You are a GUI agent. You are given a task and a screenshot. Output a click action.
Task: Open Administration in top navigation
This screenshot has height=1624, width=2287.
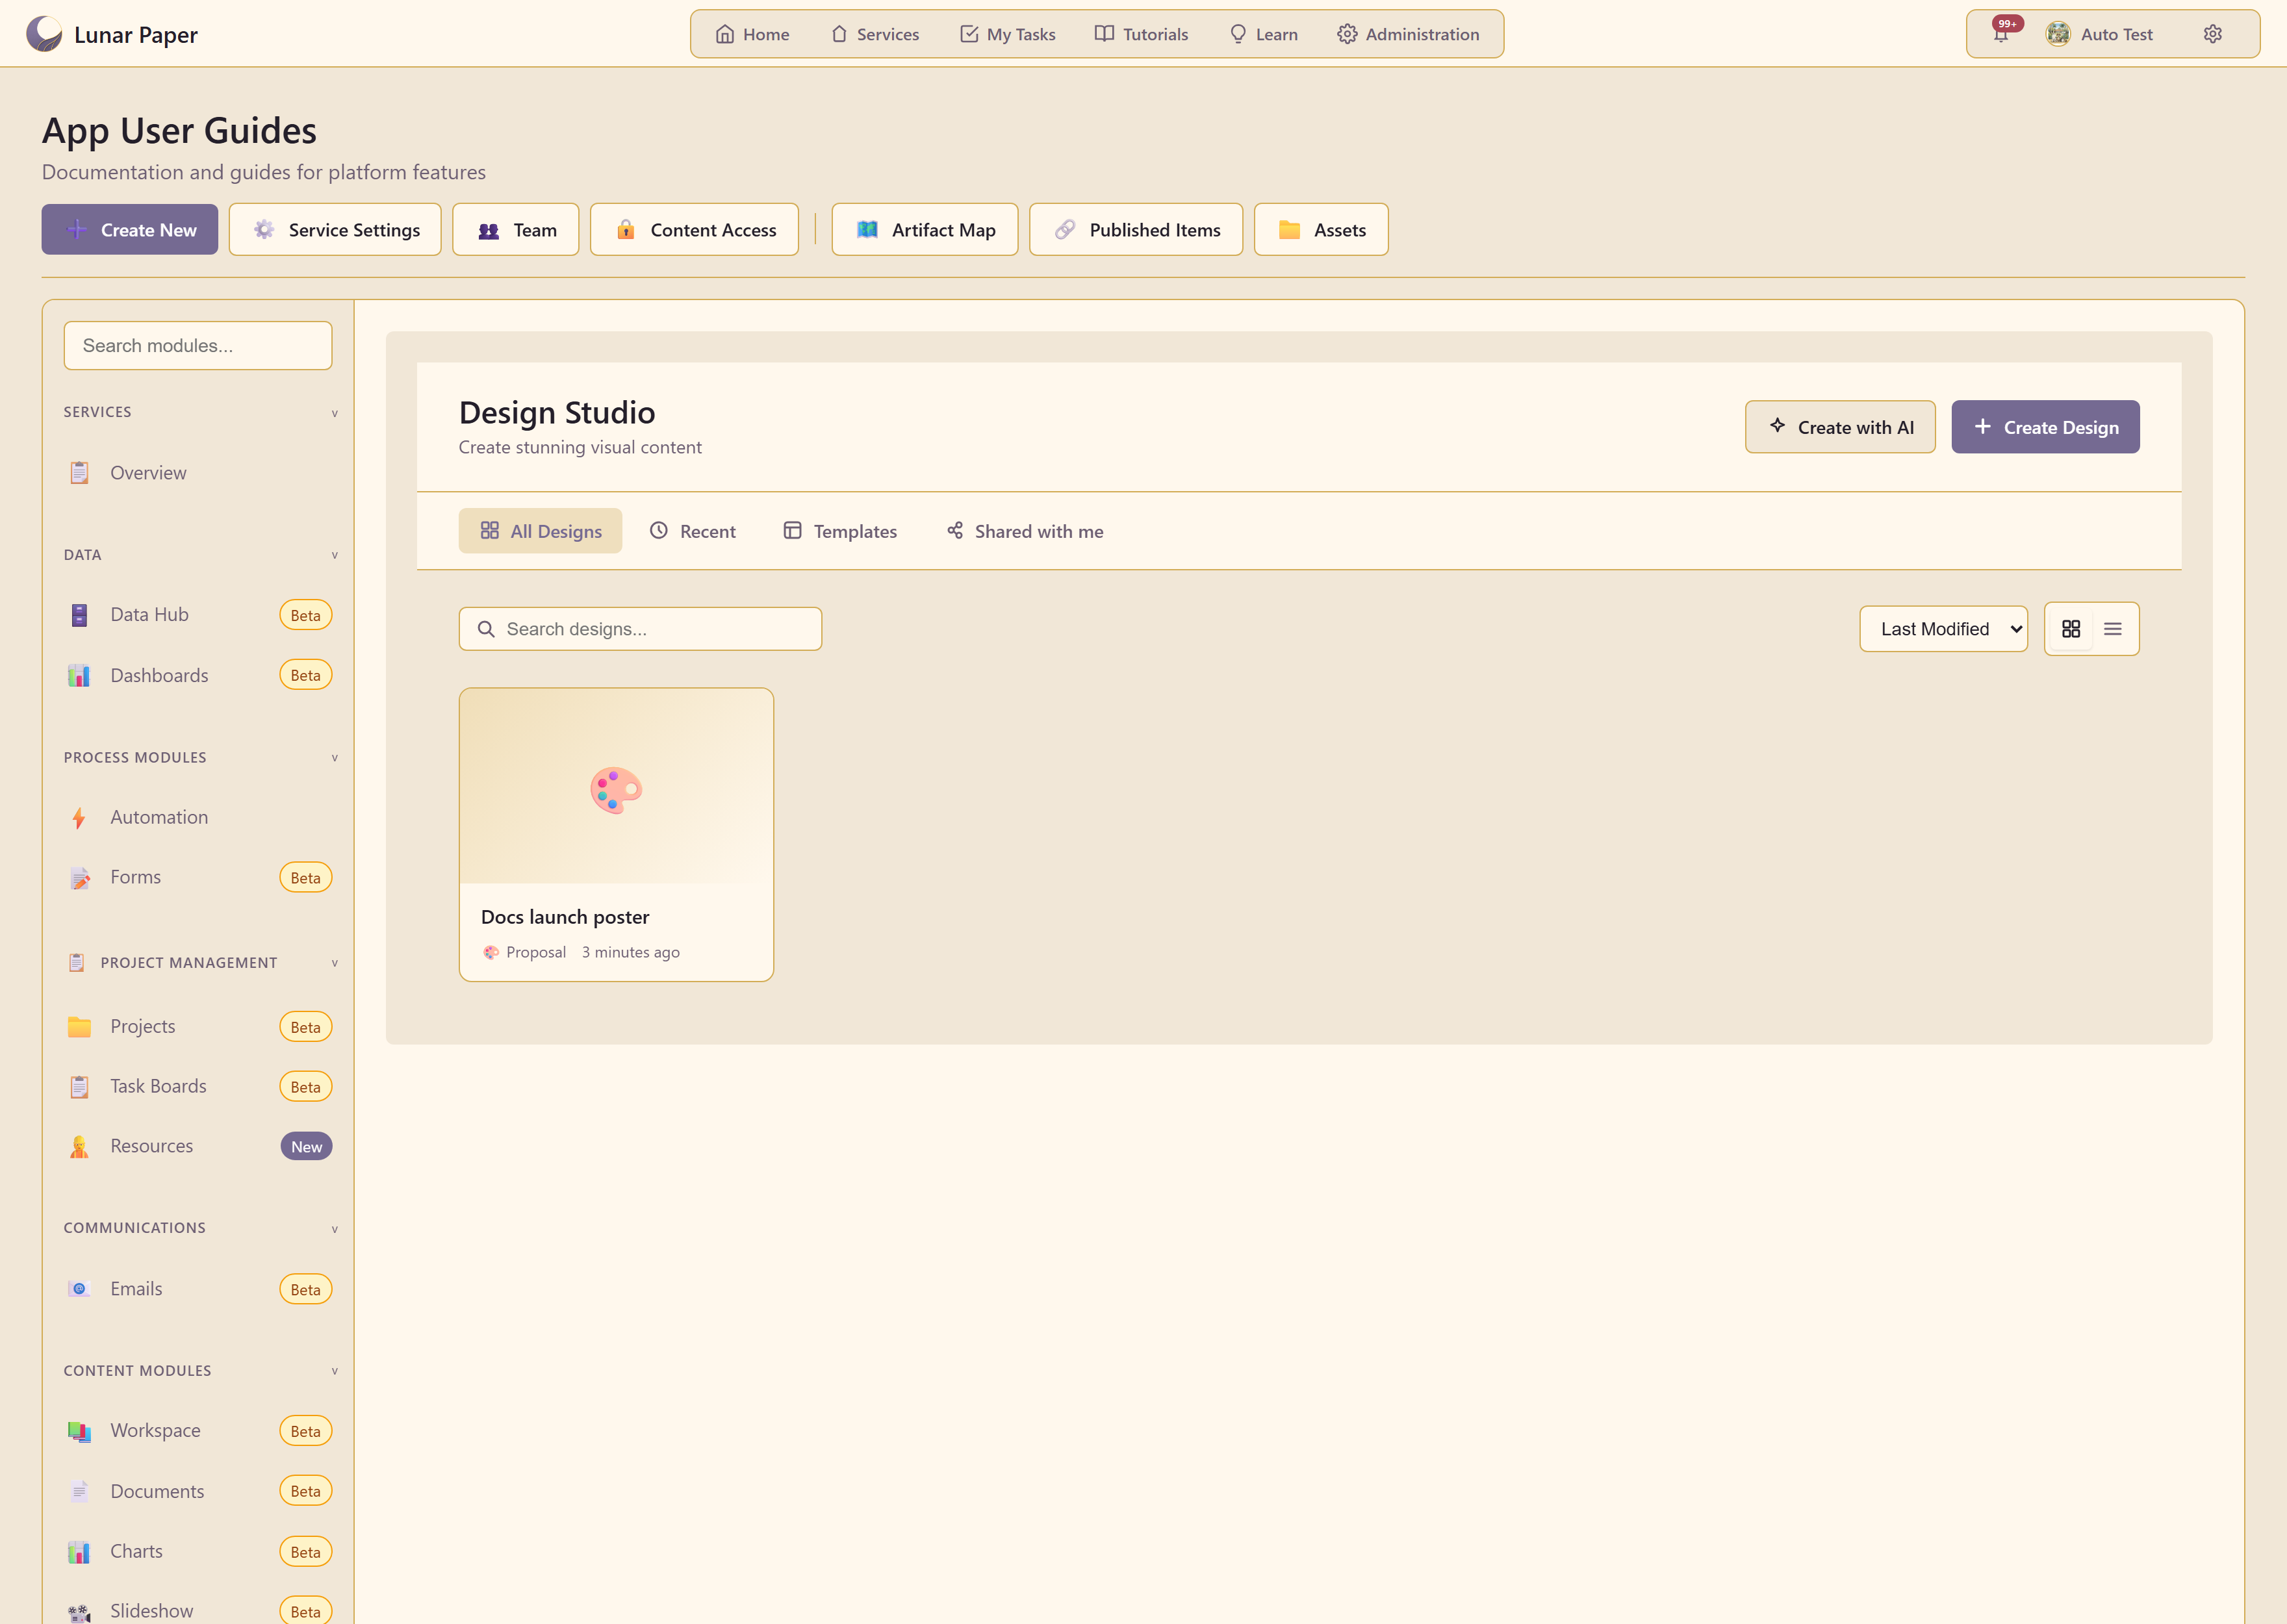[x=1408, y=34]
